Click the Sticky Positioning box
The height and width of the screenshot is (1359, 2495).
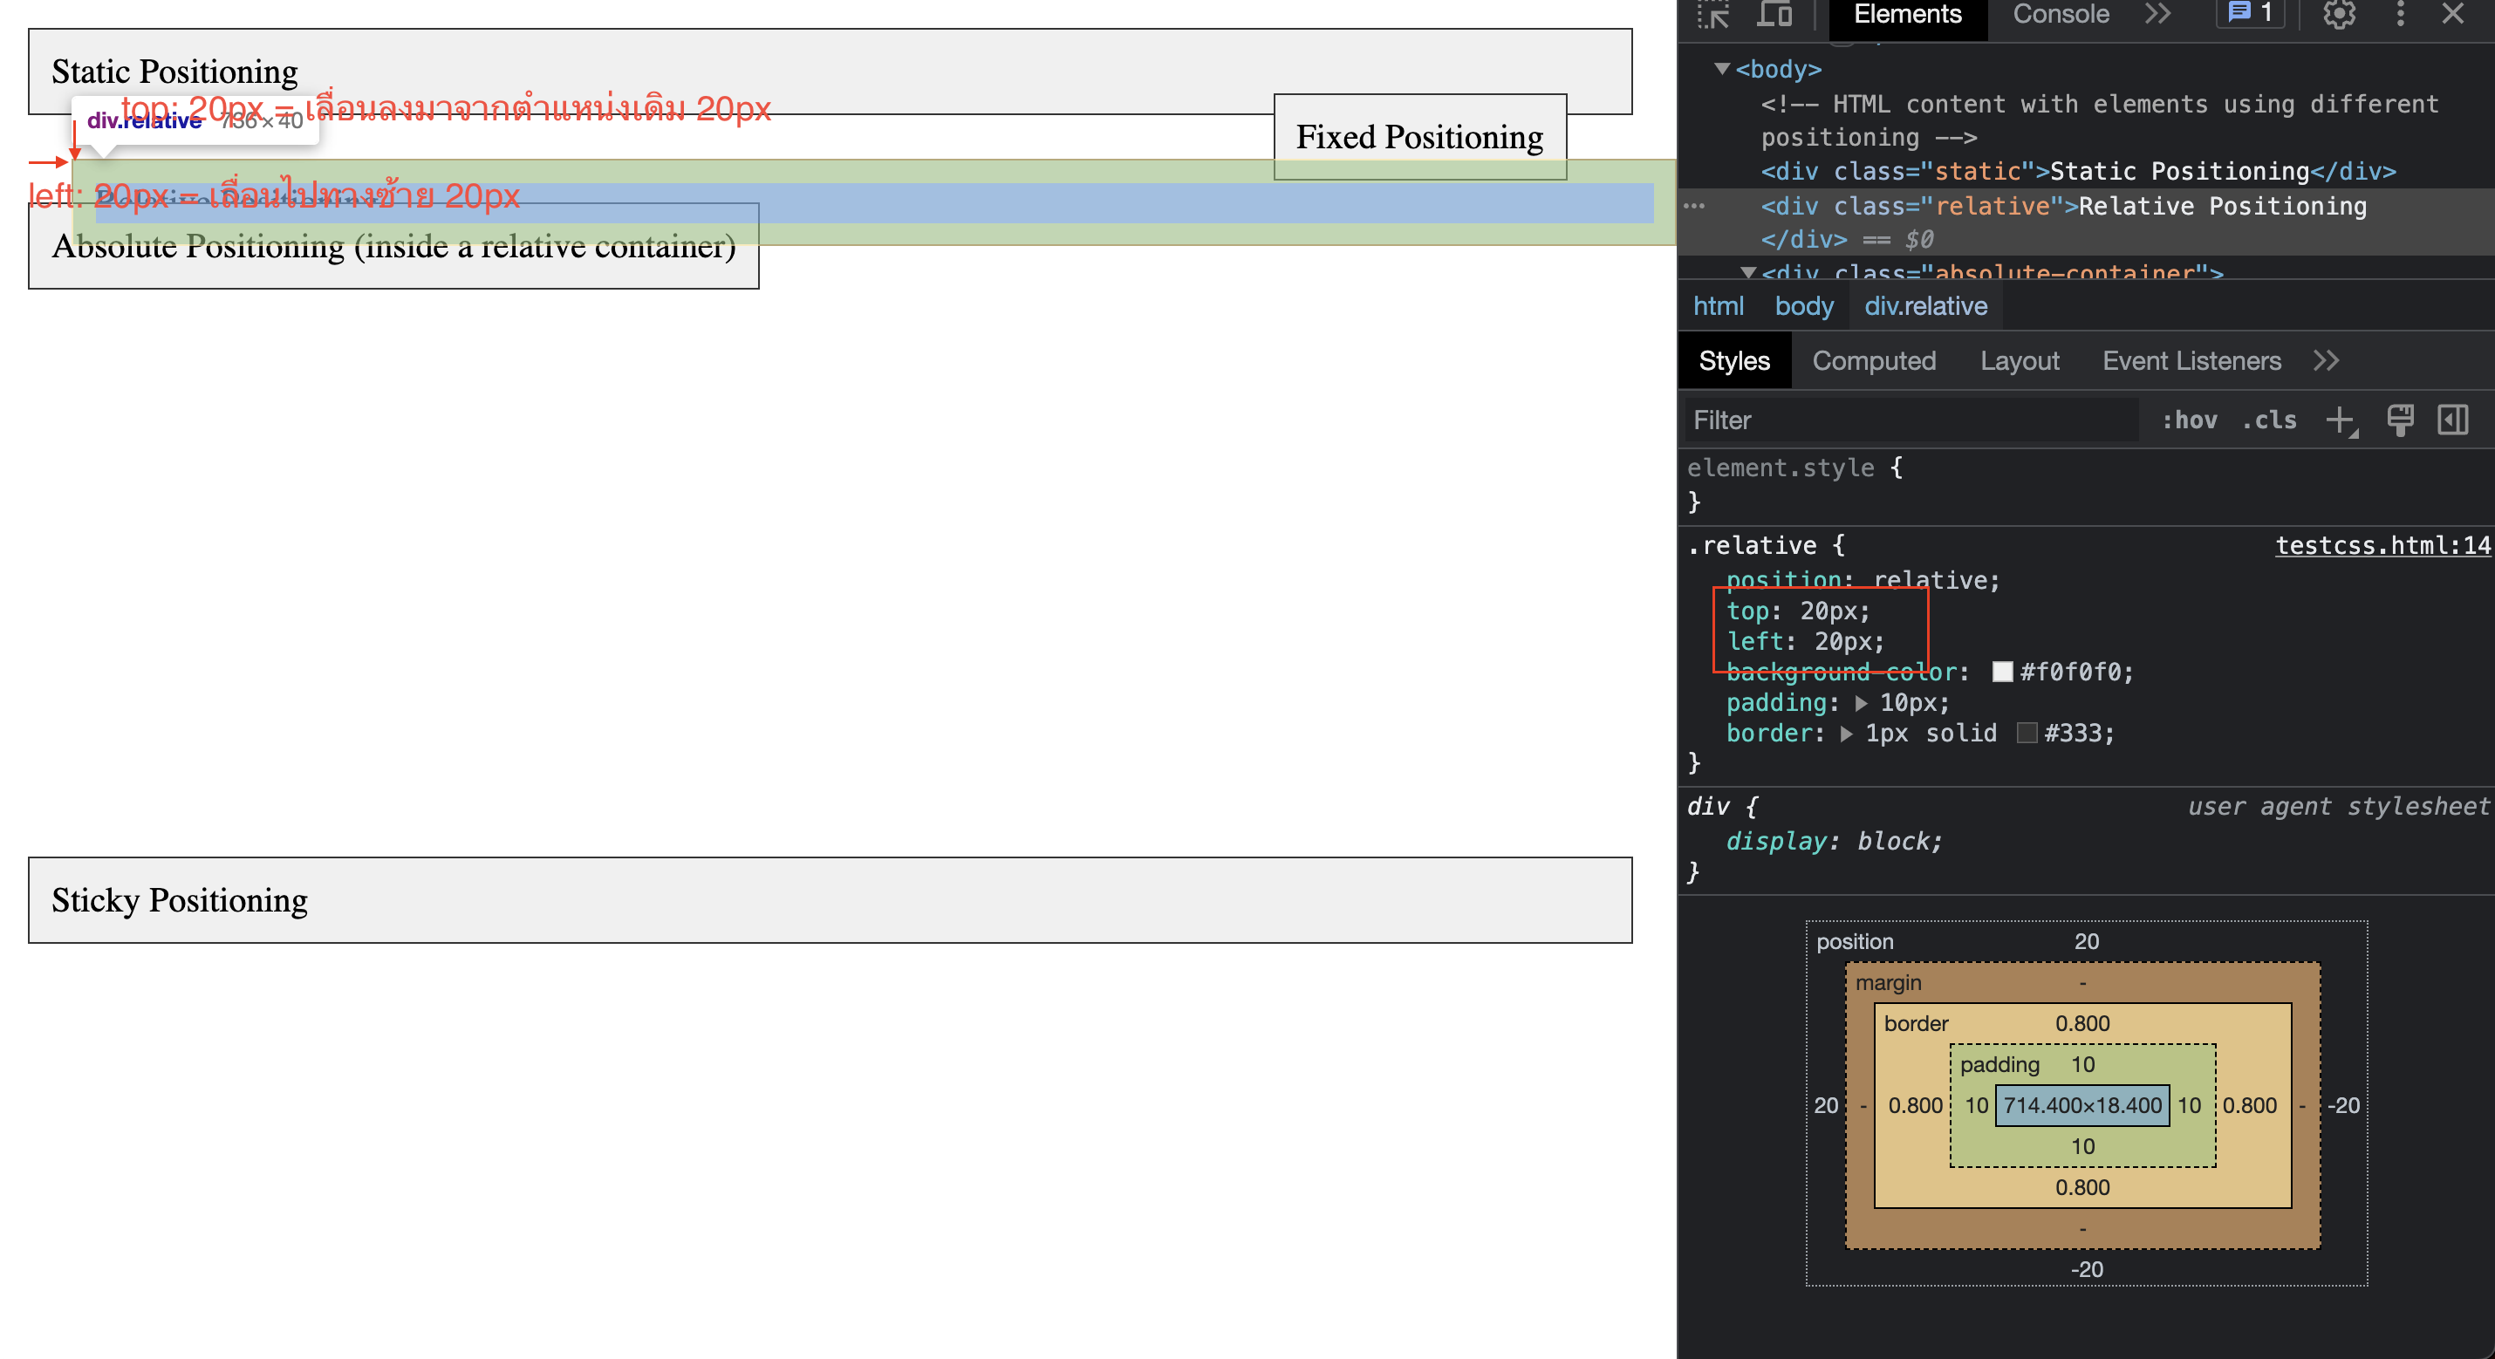click(830, 900)
